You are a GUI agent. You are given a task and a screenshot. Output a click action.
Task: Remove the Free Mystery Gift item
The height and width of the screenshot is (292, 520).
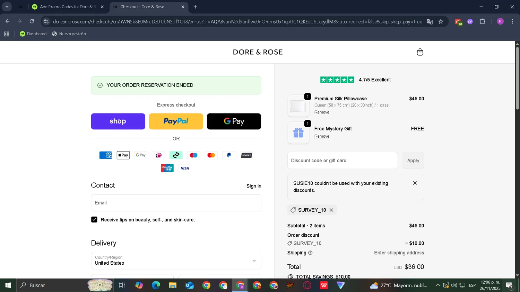(x=322, y=136)
